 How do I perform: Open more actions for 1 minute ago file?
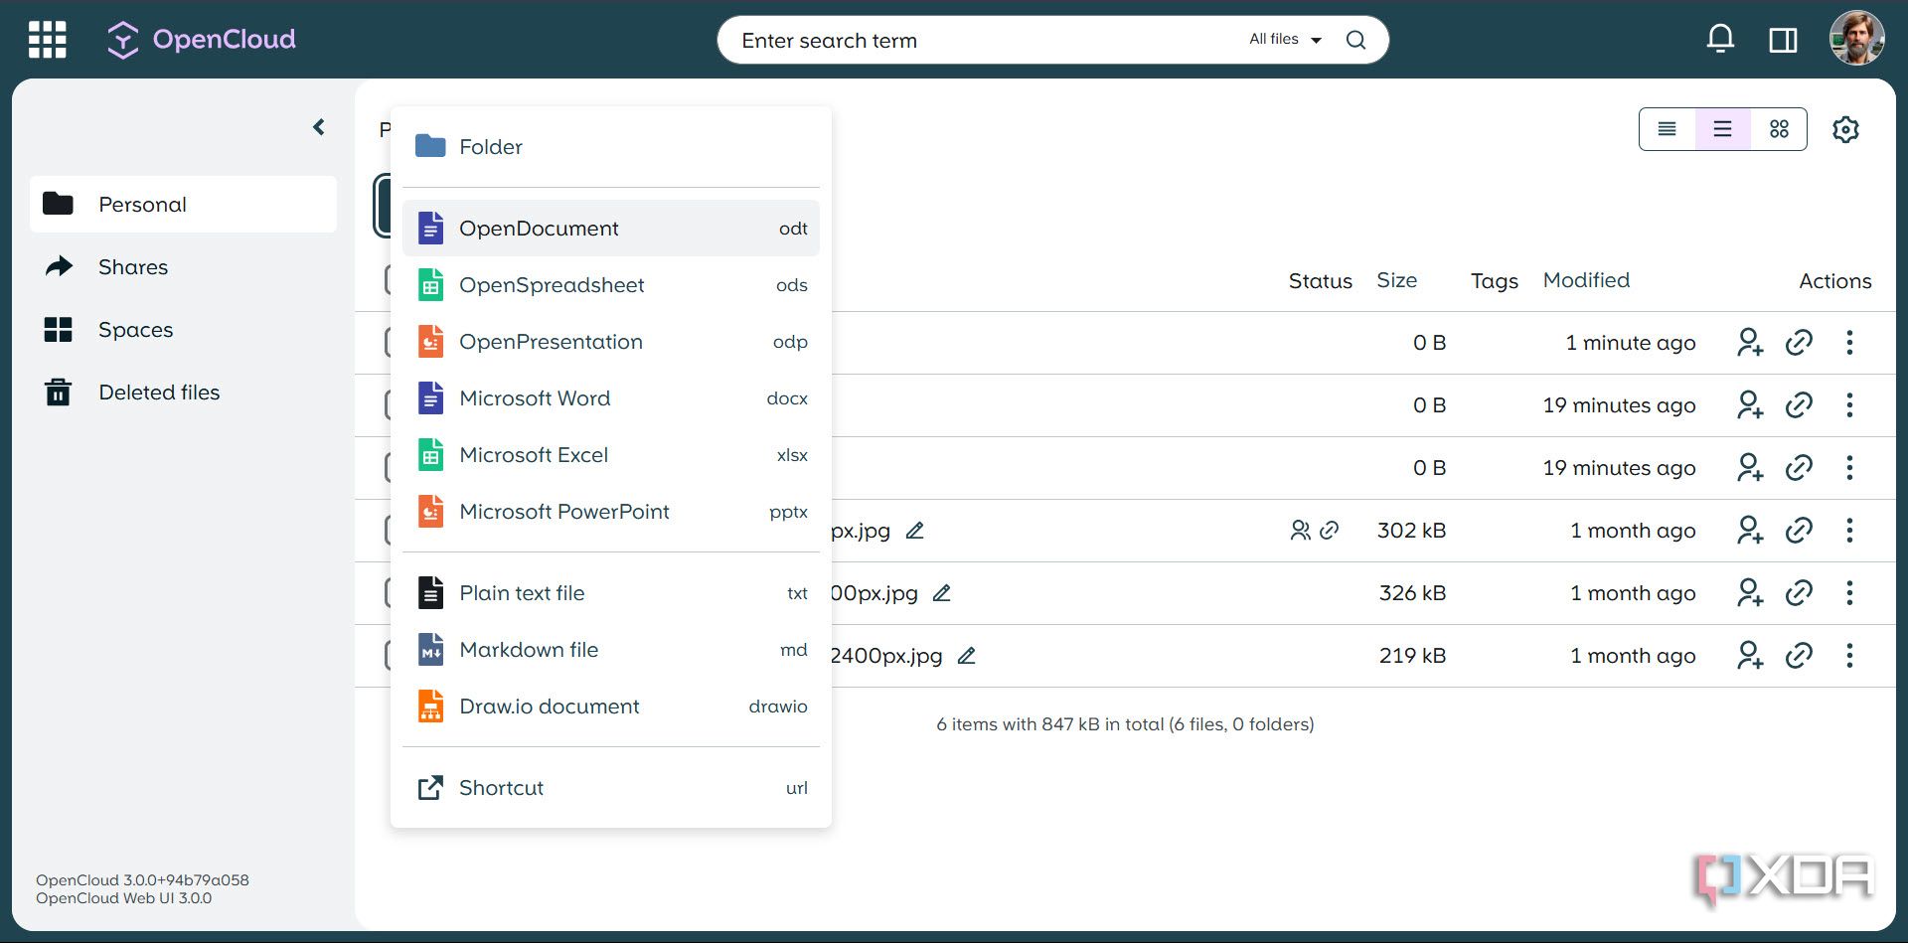(x=1849, y=343)
